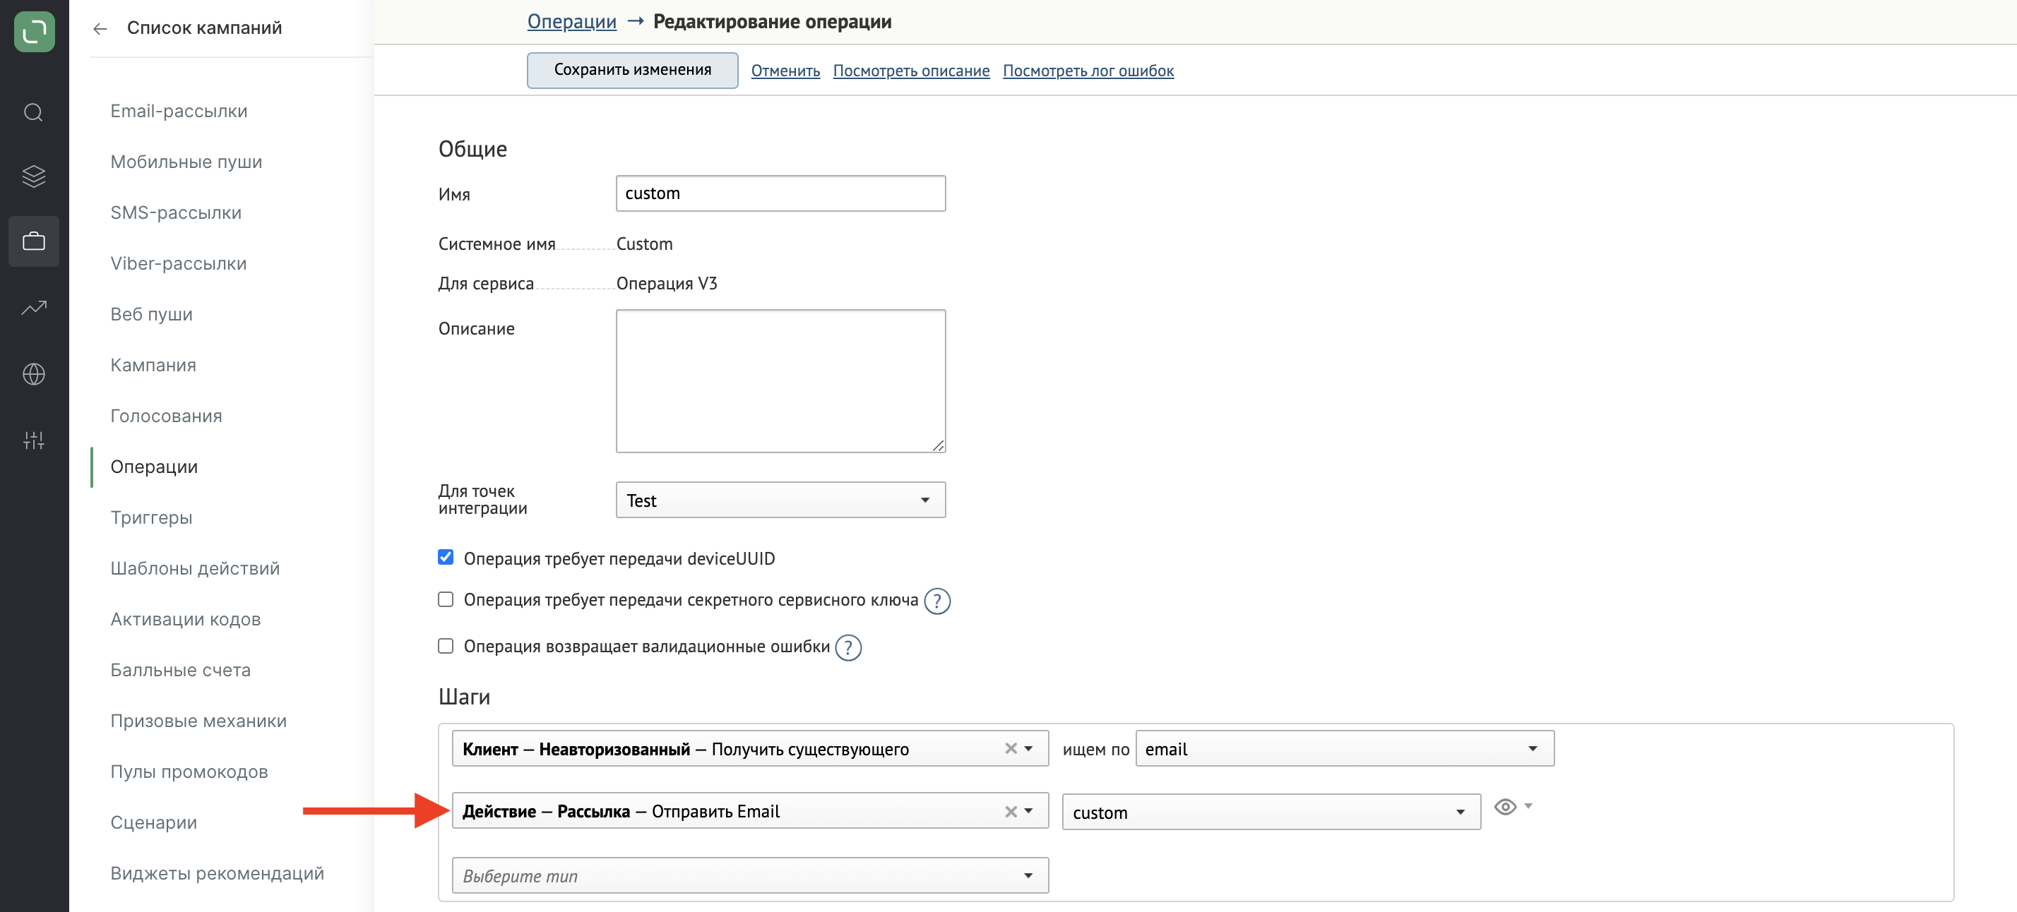
Task: Enable Операция возвращает валидационные ошибки checkbox
Action: [446, 646]
